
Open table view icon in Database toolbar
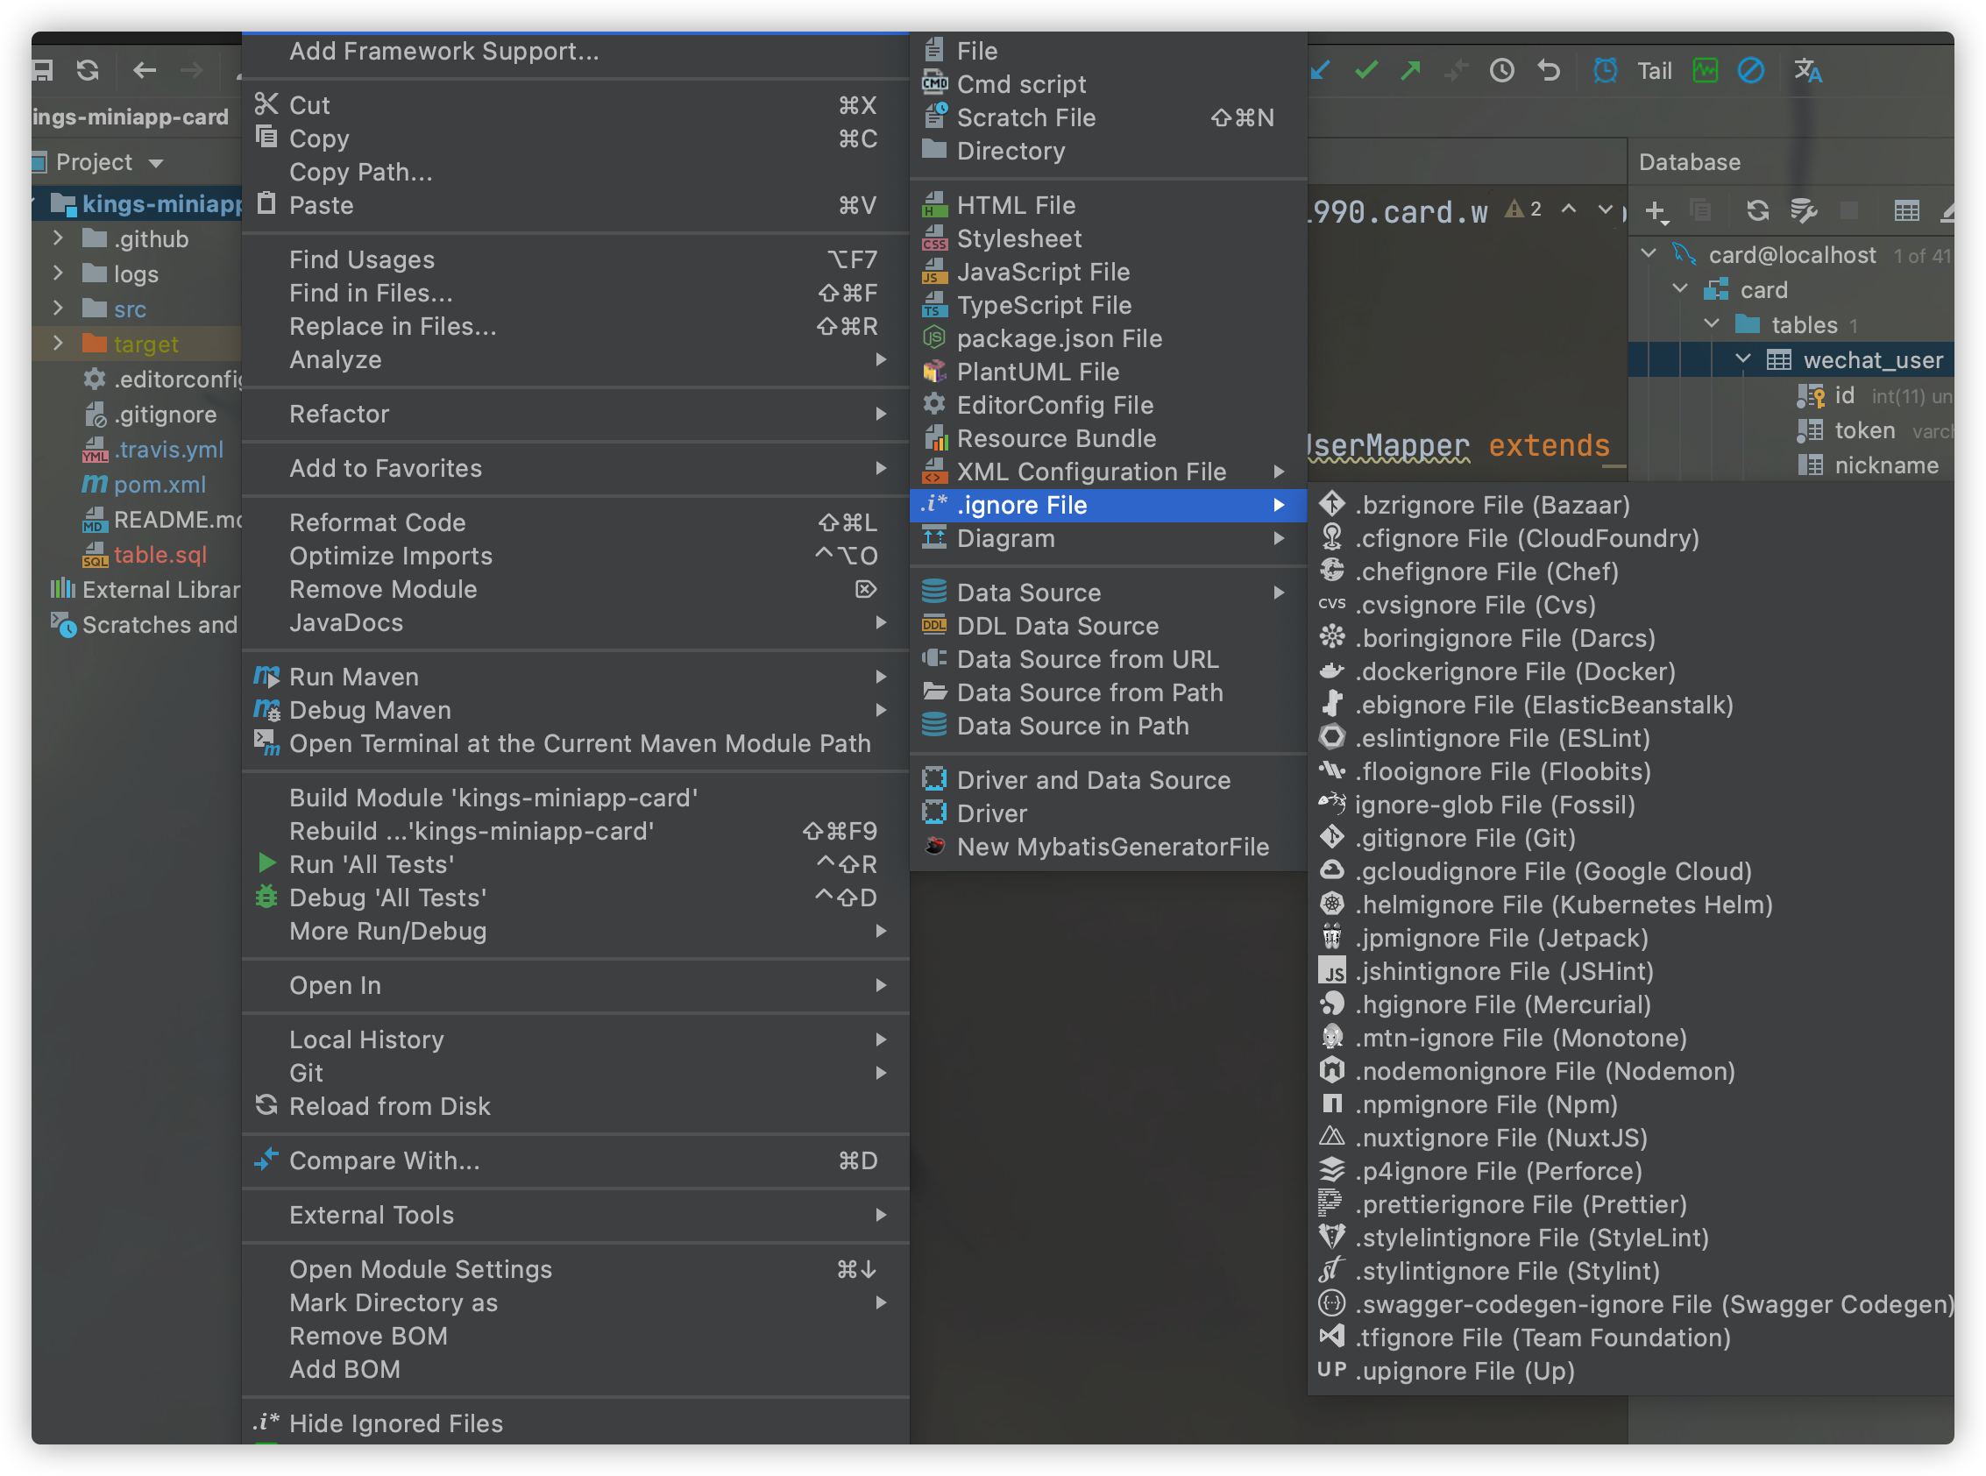click(1906, 211)
